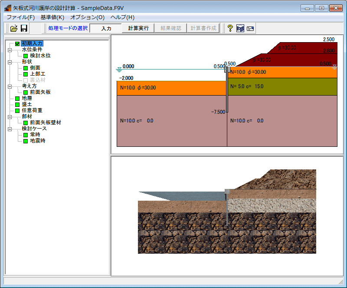347x288 pixels.
Task: Open the ファイル(F) menu
Action: [x=20, y=17]
